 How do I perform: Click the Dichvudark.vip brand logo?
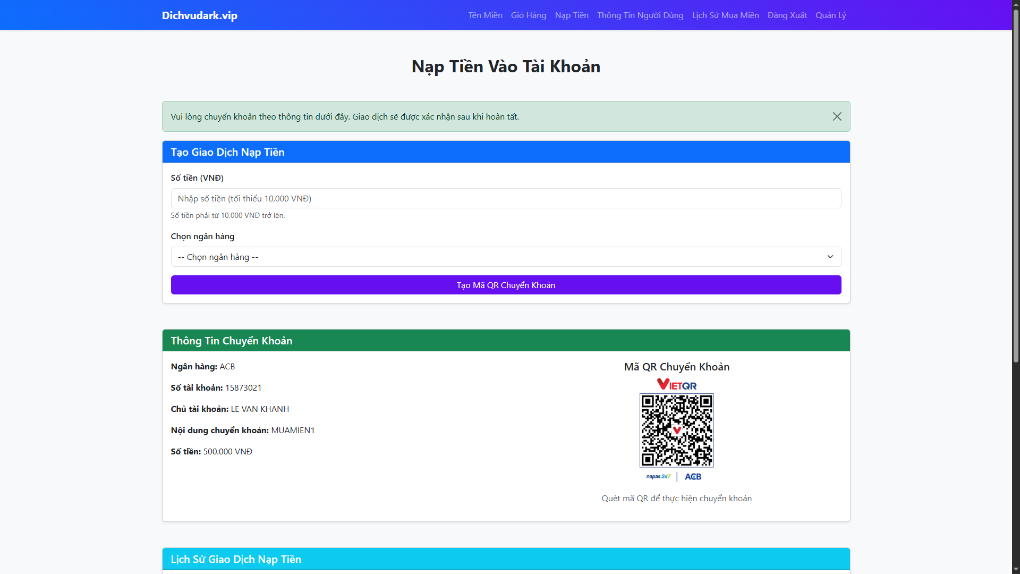click(199, 15)
